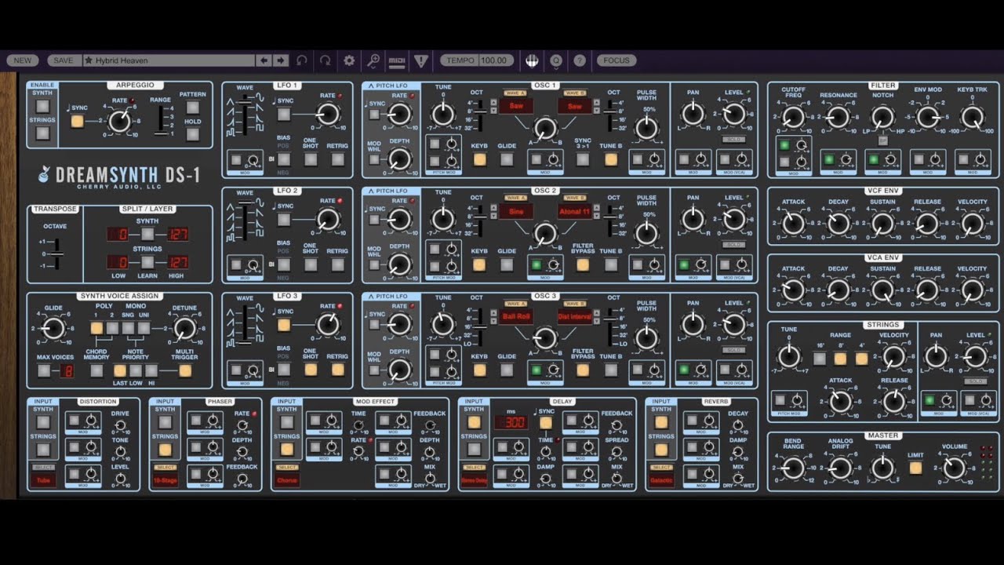Load the next preset with right arrow
The width and height of the screenshot is (1004, 565).
[281, 60]
